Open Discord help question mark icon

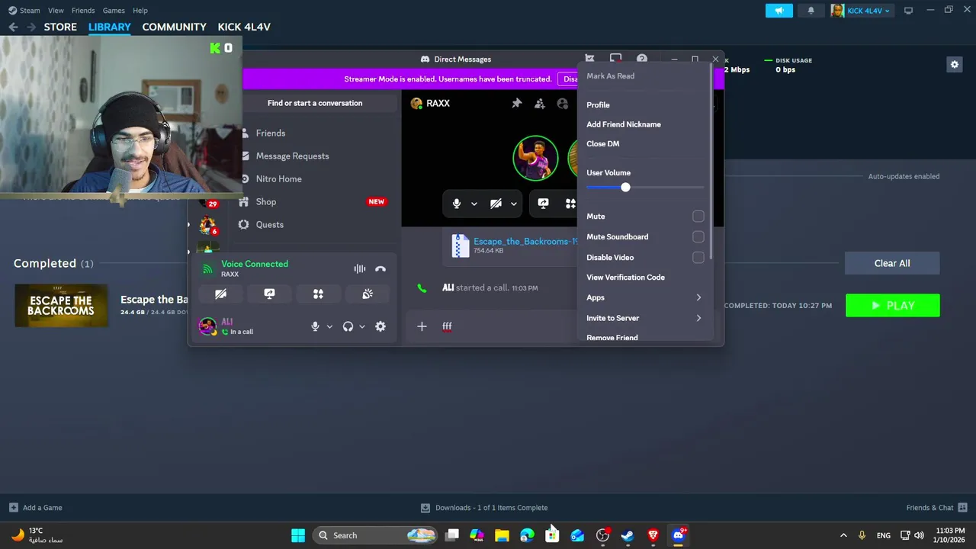642,59
